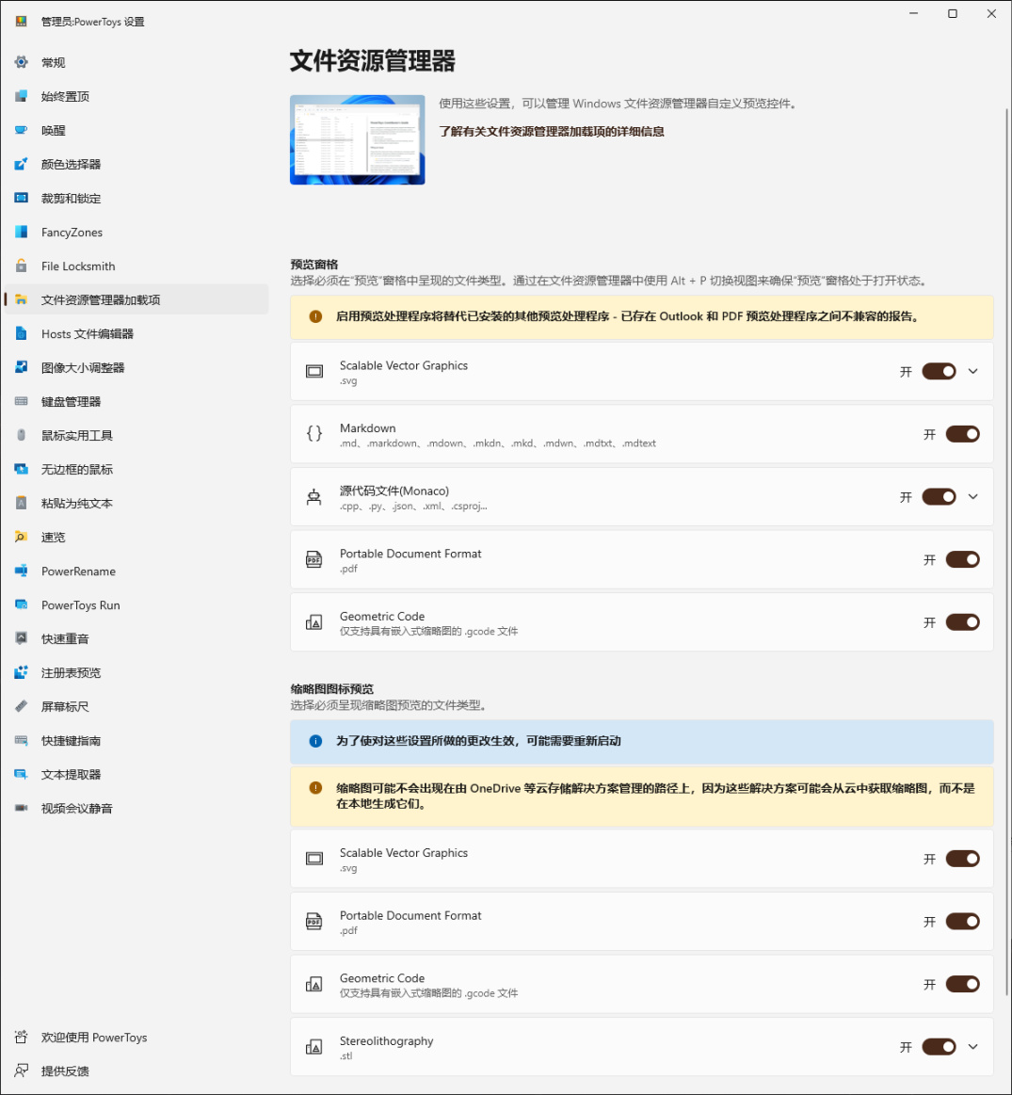Select 键盘管理器 in sidebar

[x=137, y=401]
